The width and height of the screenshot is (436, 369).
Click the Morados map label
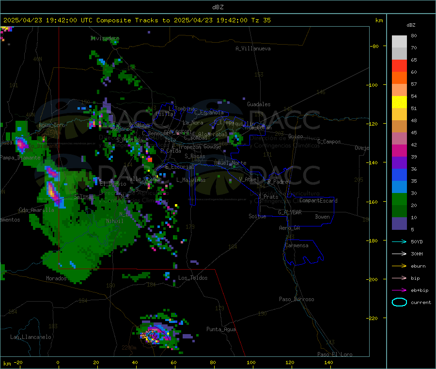pyautogui.click(x=57, y=278)
